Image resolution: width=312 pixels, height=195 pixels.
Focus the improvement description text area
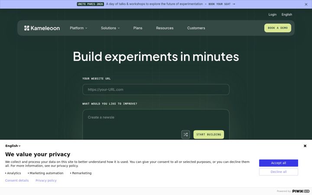(156, 124)
